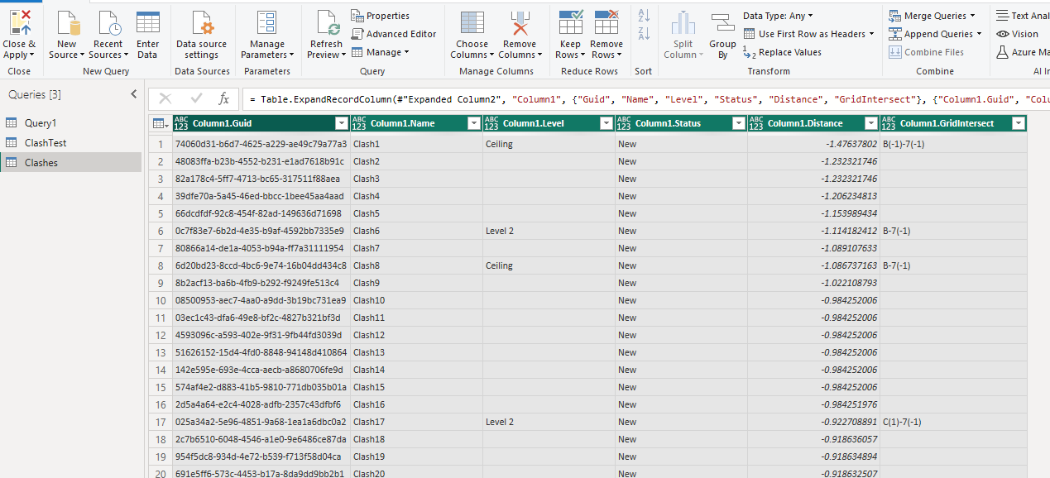Open the Enter Data table icon
The width and height of the screenshot is (1050, 478).
[x=147, y=23]
